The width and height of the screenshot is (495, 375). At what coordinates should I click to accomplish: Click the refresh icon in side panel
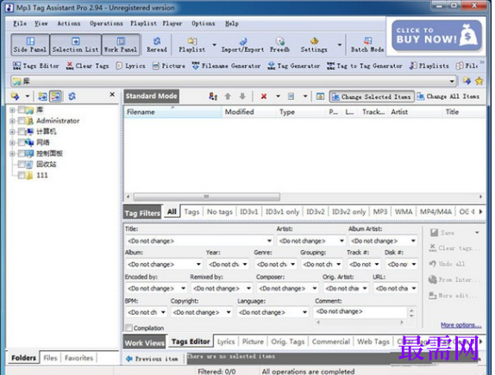[72, 96]
